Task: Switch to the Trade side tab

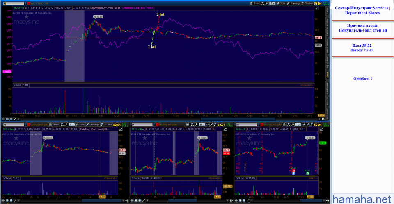Action: click(x=328, y=11)
